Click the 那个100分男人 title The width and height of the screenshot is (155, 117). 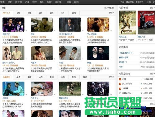click(x=8, y=63)
